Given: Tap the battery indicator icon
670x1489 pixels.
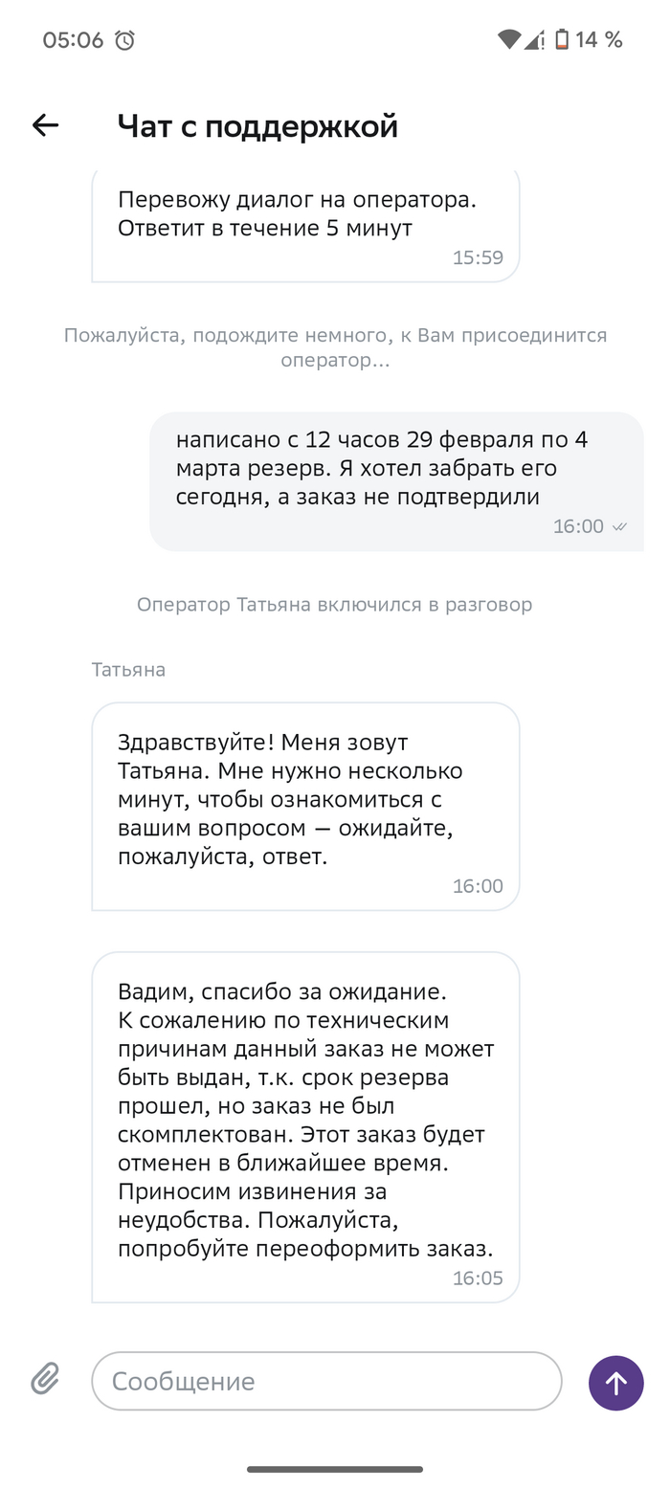Looking at the screenshot, I should tap(562, 40).
